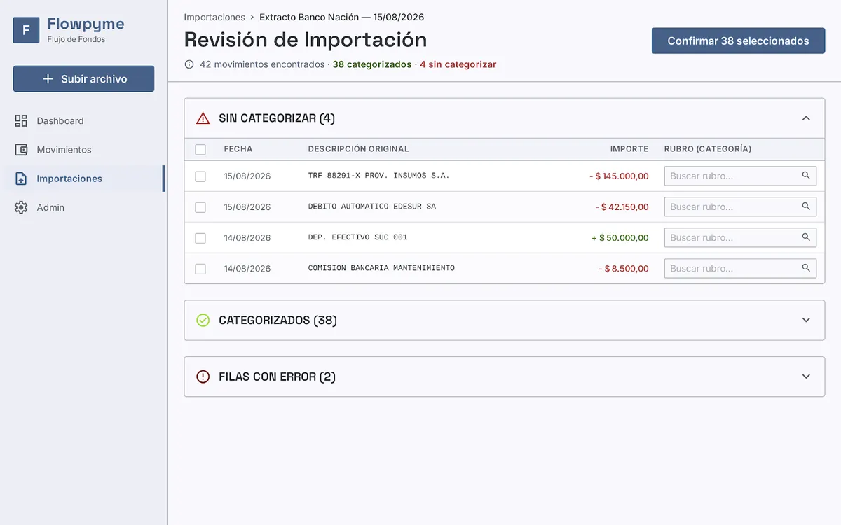The height and width of the screenshot is (525, 841).
Task: Click search icon in TRF 88291-X row
Action: (x=806, y=176)
